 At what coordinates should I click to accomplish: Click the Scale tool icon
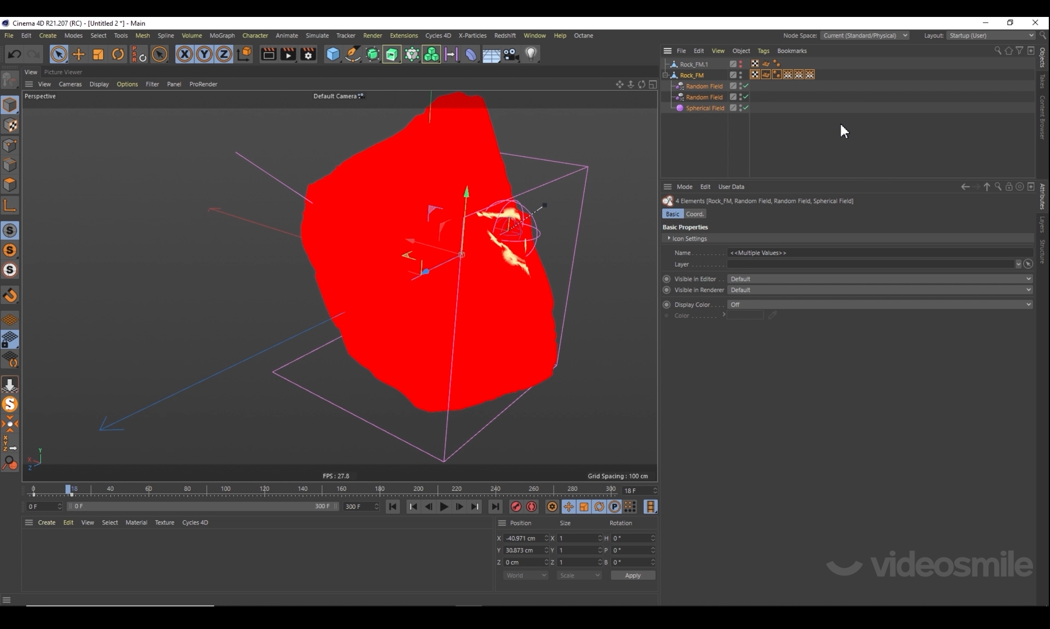click(x=98, y=54)
